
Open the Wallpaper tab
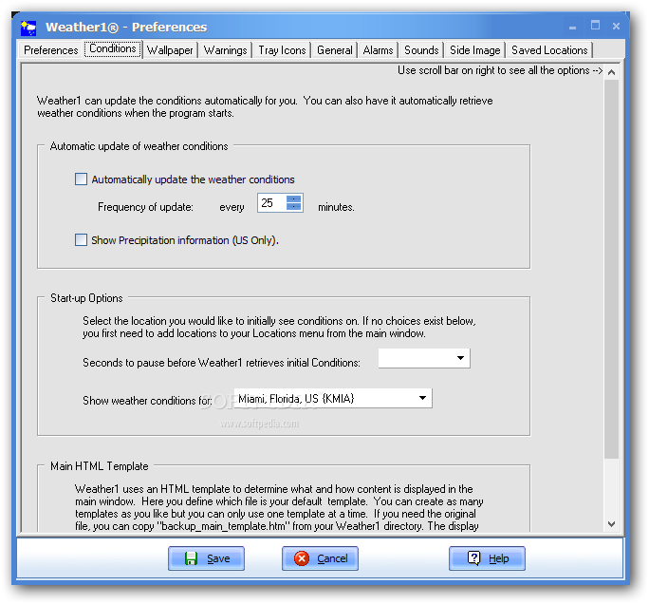tap(170, 50)
